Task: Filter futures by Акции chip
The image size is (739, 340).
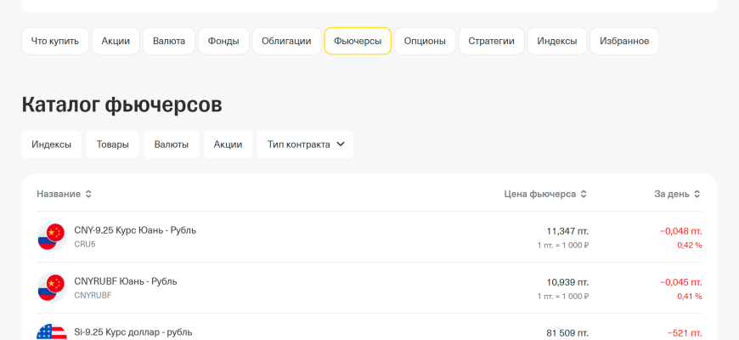Action: 228,144
